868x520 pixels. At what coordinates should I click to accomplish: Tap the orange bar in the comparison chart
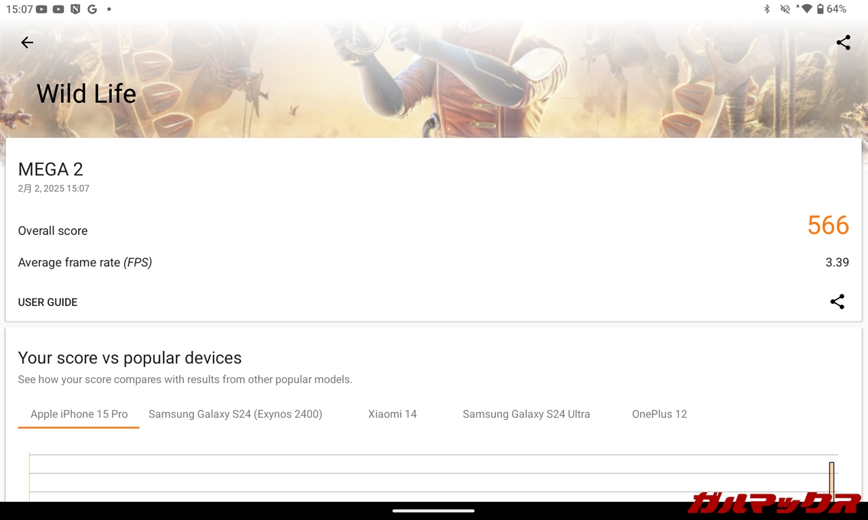(831, 481)
